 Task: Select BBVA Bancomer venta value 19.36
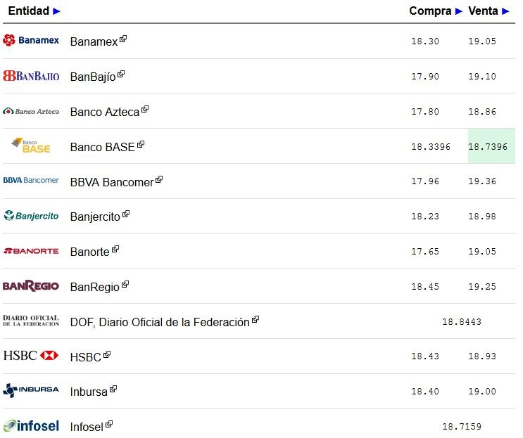click(x=482, y=181)
